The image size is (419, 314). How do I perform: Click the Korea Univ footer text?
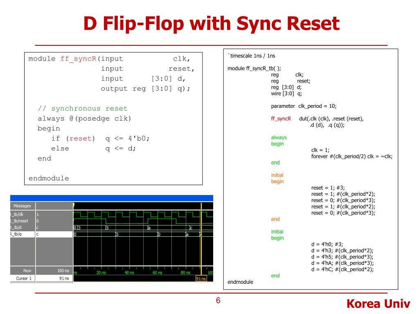[378, 304]
